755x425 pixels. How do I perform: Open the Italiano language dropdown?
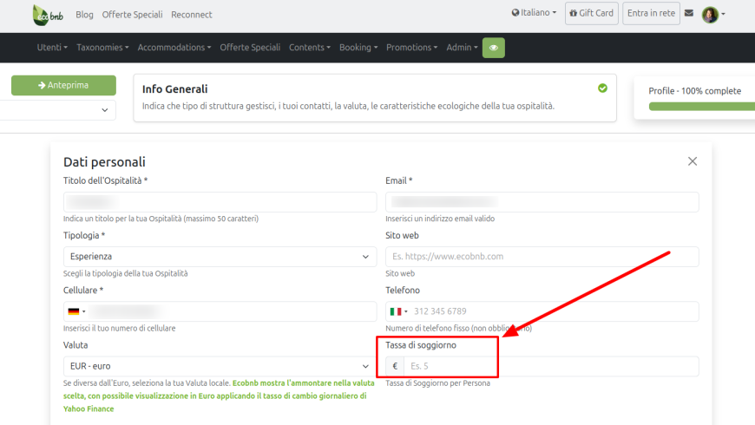tap(534, 14)
